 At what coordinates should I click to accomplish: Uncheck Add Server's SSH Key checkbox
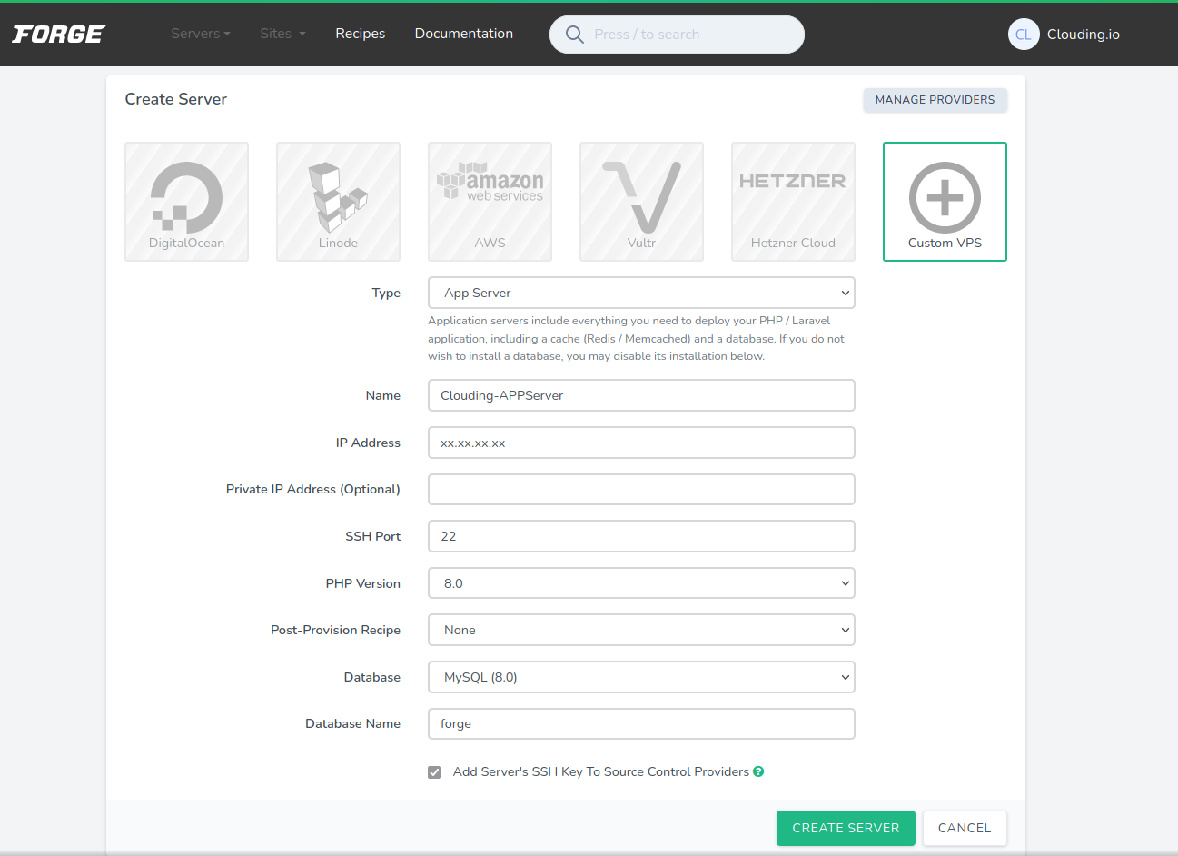coord(434,772)
